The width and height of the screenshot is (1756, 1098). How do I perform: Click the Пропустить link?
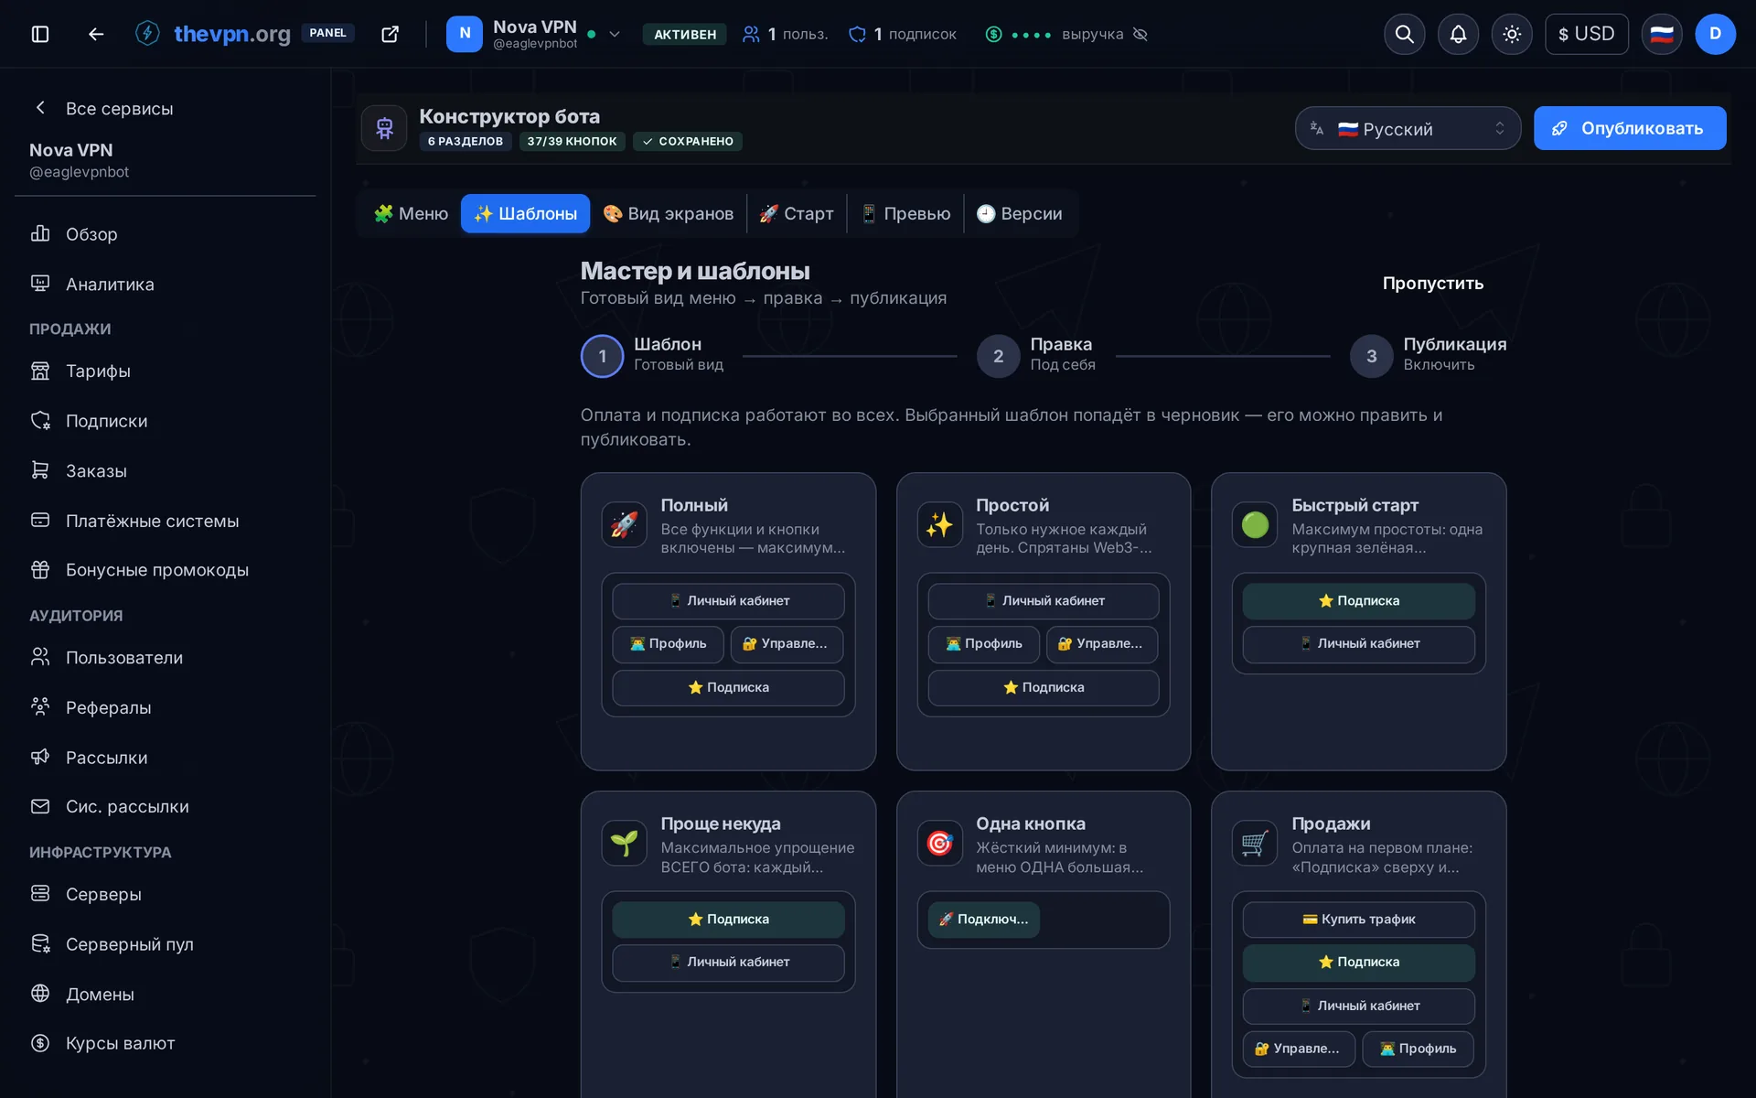coord(1433,284)
